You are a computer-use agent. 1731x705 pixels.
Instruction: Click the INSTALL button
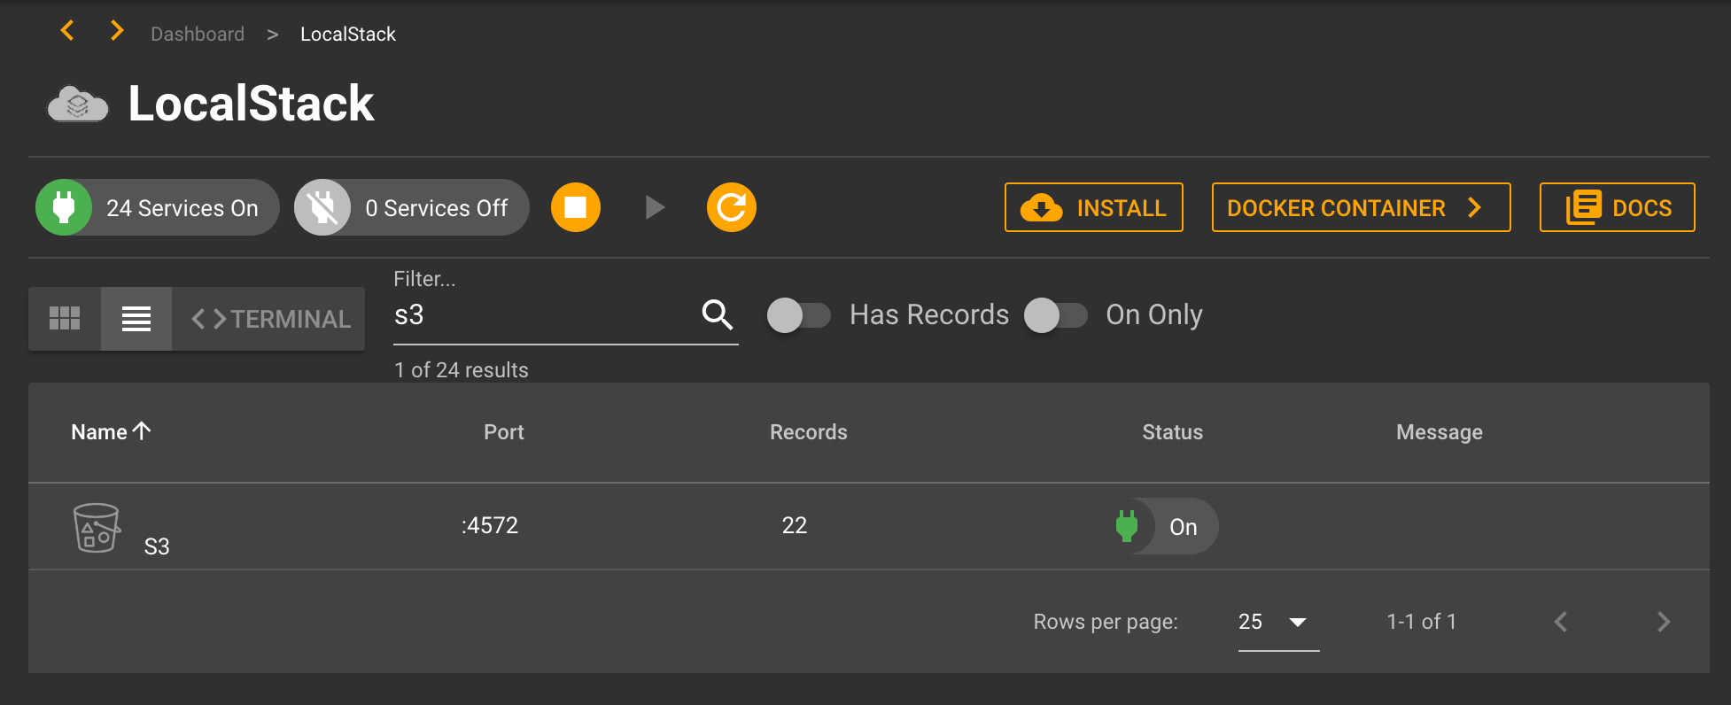point(1094,207)
